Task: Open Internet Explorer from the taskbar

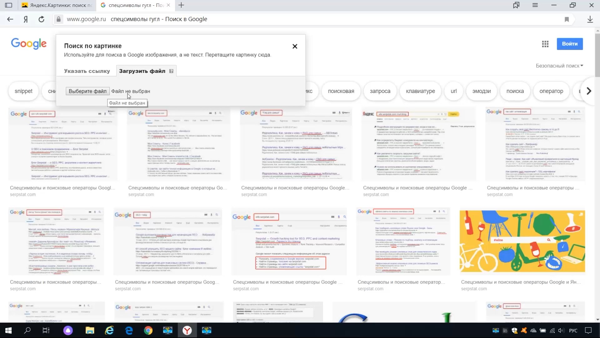Action: [109, 330]
